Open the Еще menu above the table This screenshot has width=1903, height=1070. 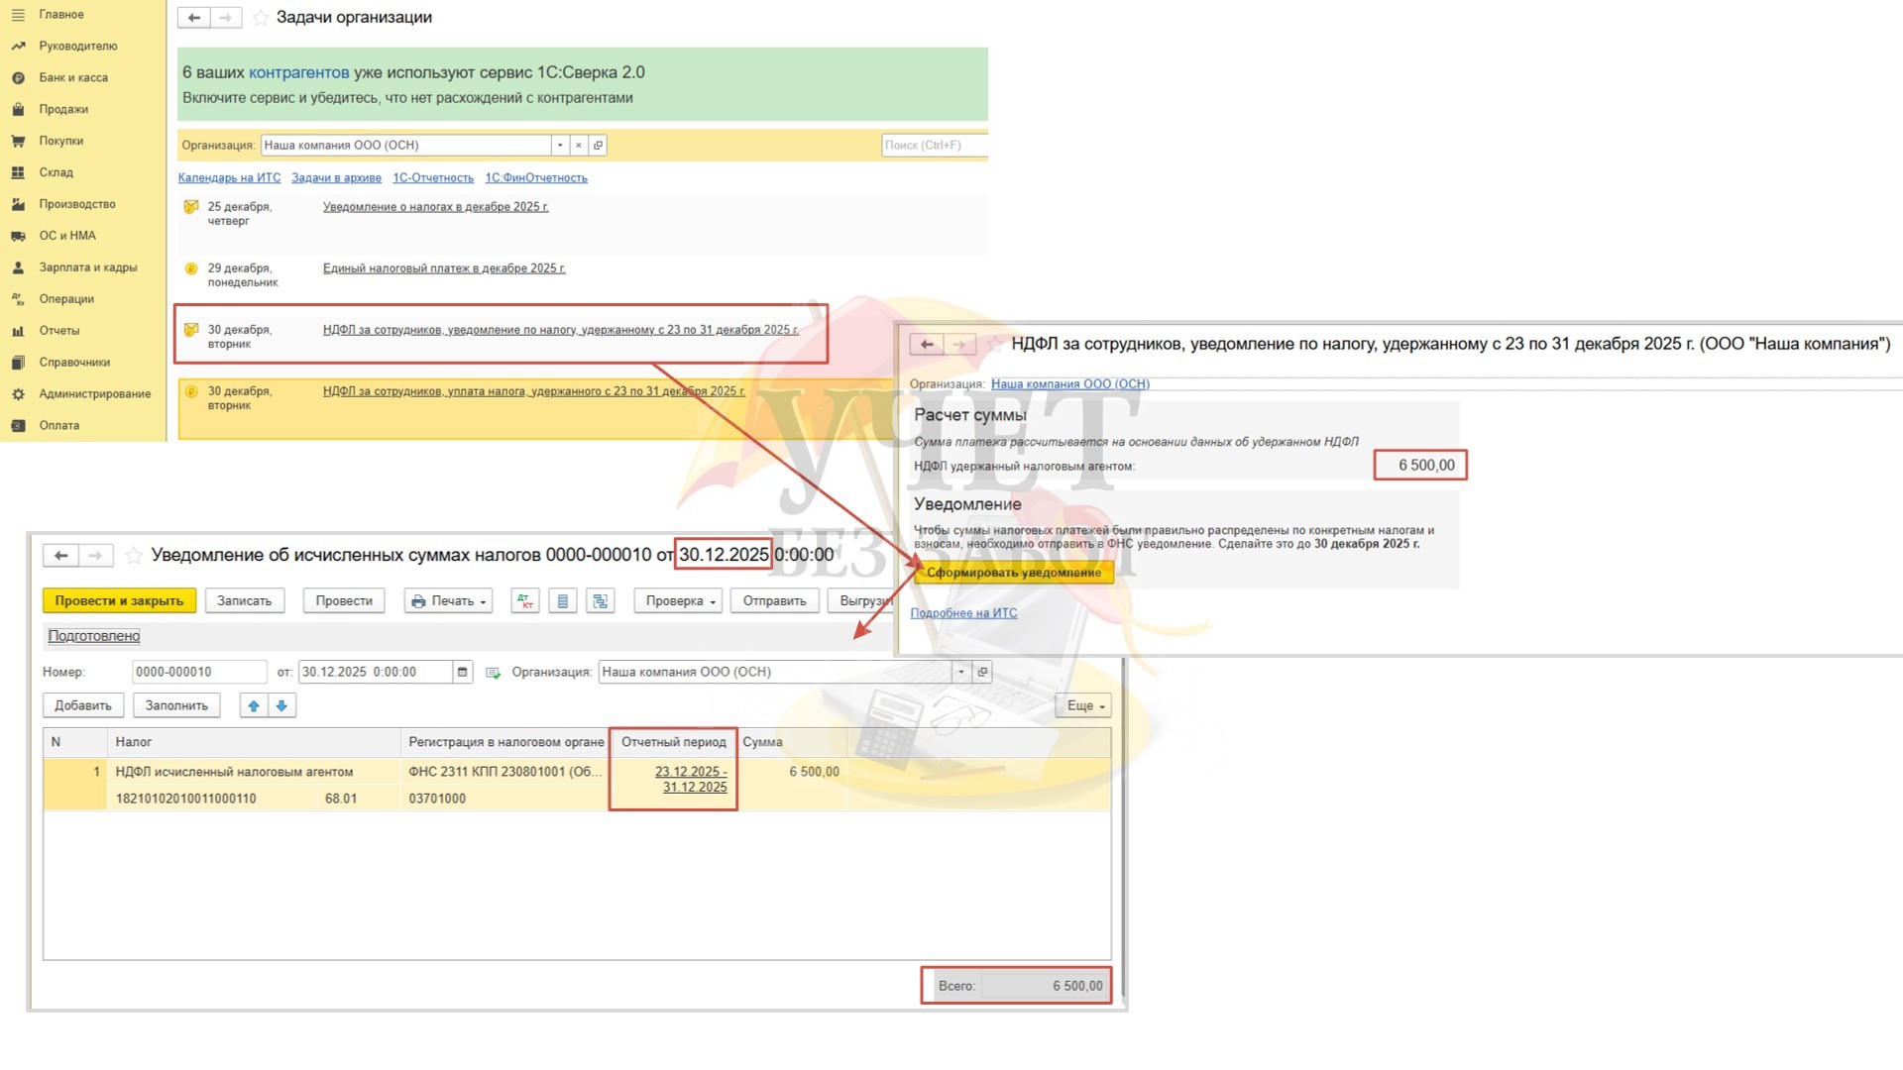(x=1083, y=705)
